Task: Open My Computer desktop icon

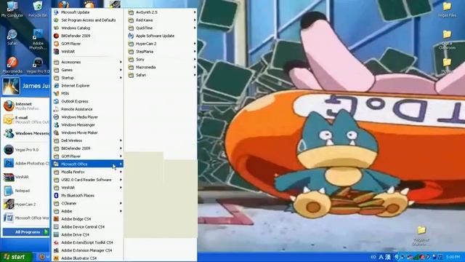Action: coord(12,9)
